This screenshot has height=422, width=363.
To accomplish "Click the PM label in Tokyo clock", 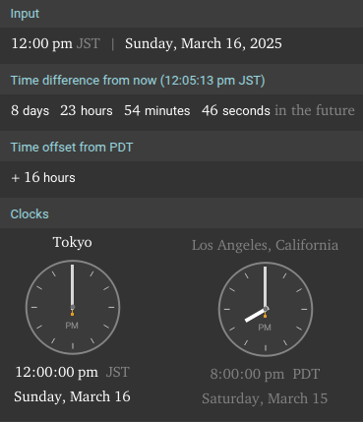I will click(x=72, y=326).
